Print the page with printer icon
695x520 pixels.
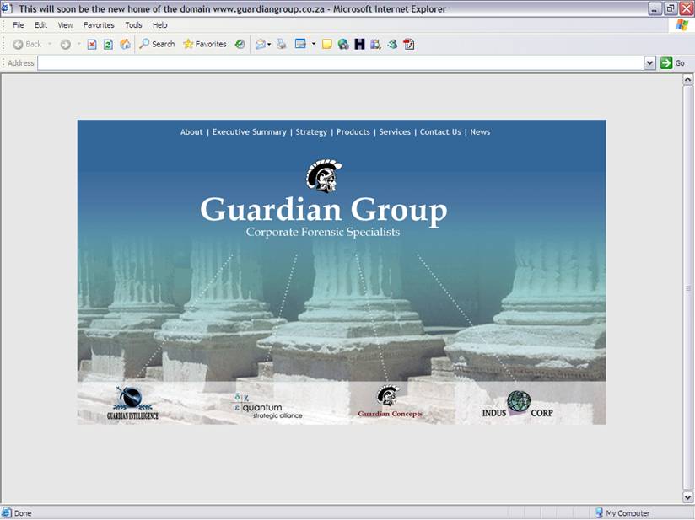pyautogui.click(x=282, y=44)
